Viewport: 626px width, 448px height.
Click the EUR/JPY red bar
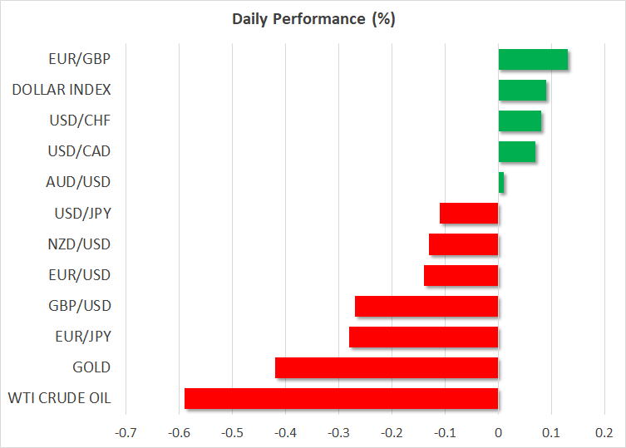(423, 337)
